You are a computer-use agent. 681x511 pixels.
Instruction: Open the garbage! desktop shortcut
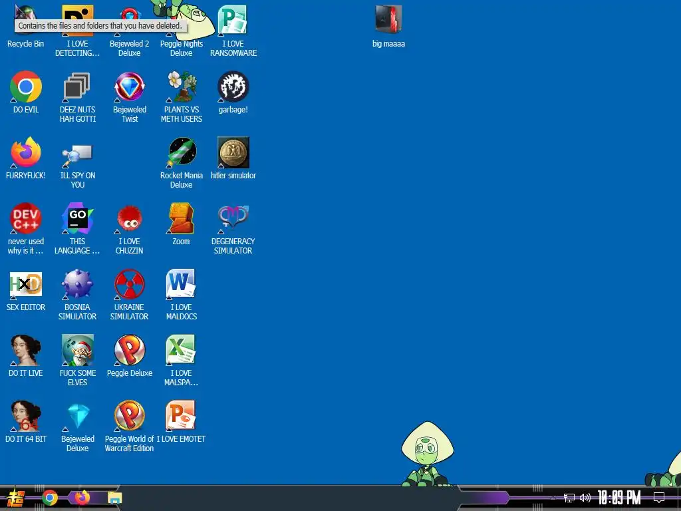pos(233,92)
